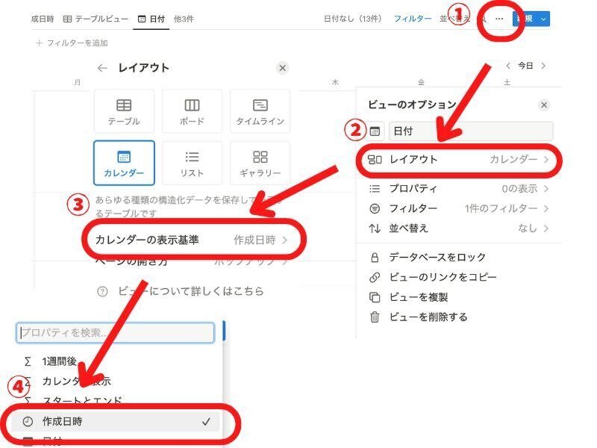Open the 他3件 views list
The width and height of the screenshot is (597, 448).
click(184, 19)
